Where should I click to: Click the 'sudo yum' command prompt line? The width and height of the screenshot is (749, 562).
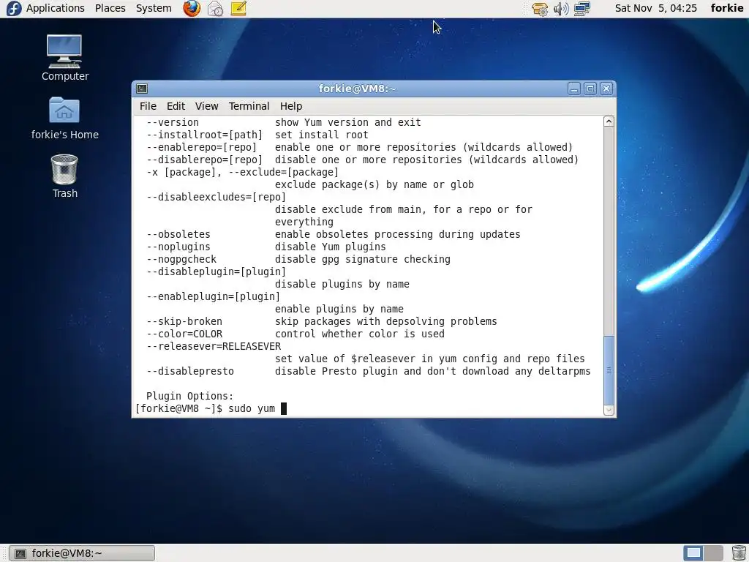(211, 408)
